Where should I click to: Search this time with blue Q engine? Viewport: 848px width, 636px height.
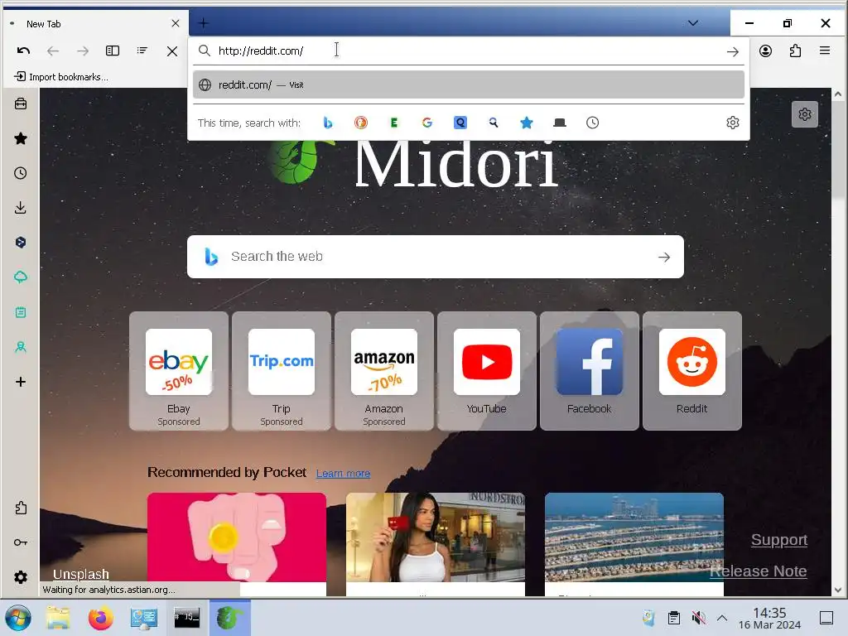tap(460, 123)
